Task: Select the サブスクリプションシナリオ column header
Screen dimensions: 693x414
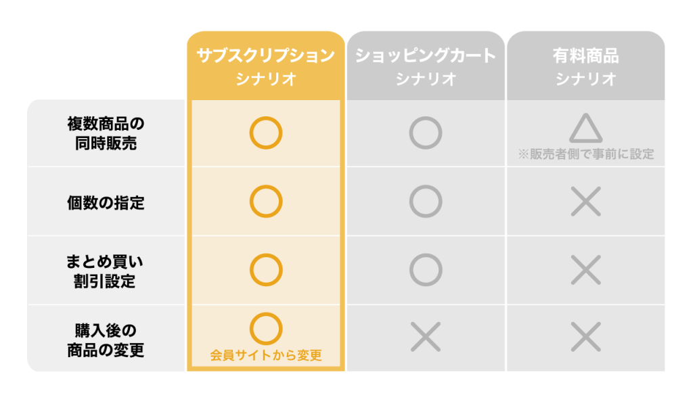Action: (265, 66)
